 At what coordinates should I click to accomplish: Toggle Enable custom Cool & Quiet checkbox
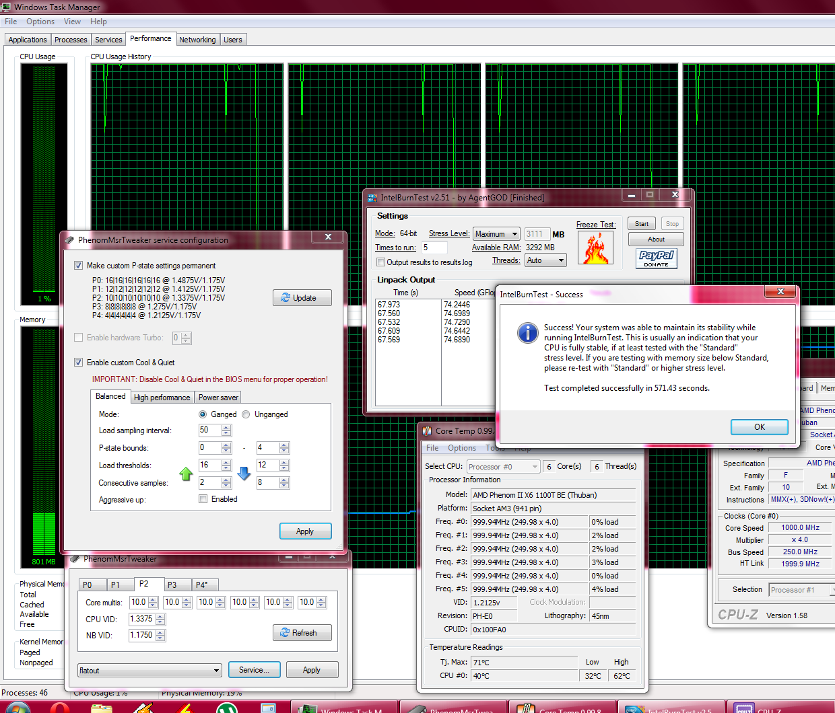[79, 363]
